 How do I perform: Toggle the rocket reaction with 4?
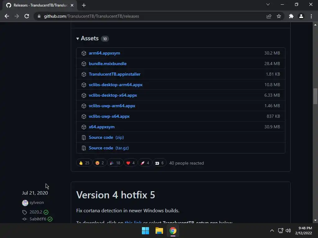tap(145, 163)
